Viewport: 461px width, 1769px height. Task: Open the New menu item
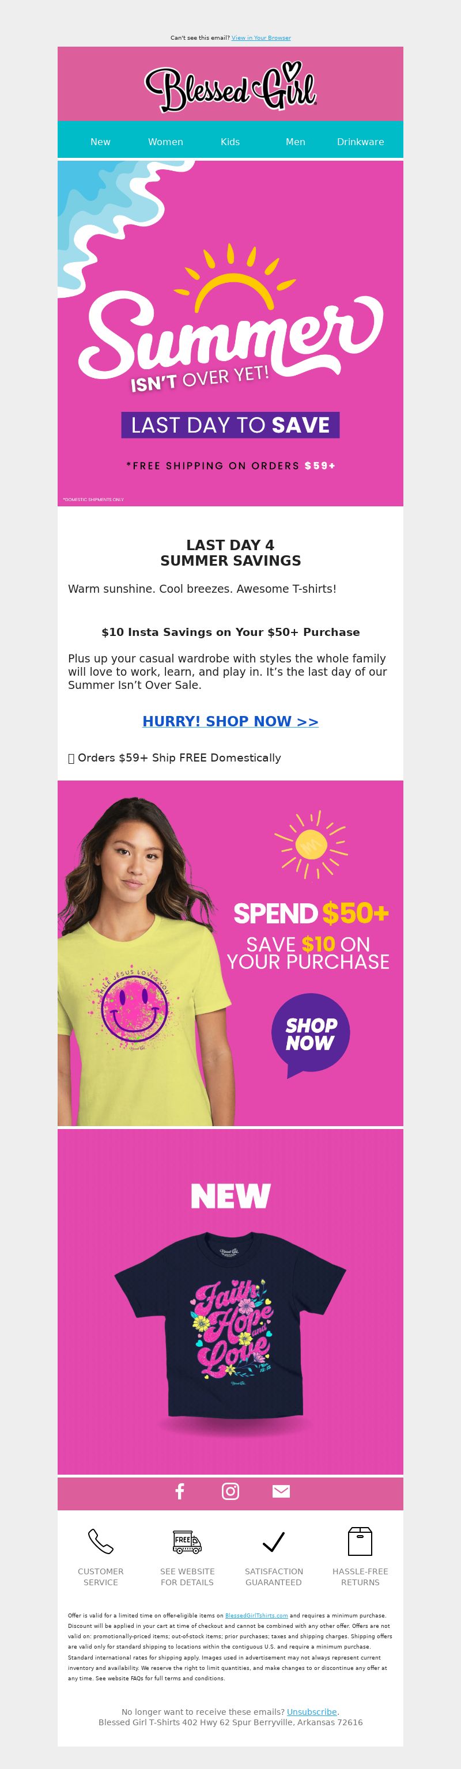pos(100,142)
